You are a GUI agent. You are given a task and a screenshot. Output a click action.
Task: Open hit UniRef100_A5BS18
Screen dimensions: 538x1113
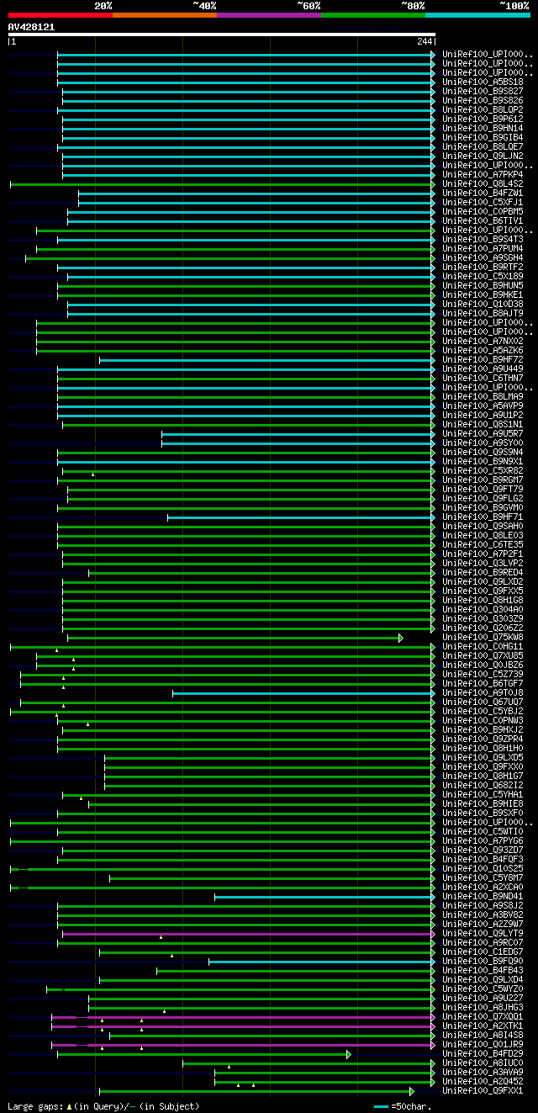tap(483, 82)
